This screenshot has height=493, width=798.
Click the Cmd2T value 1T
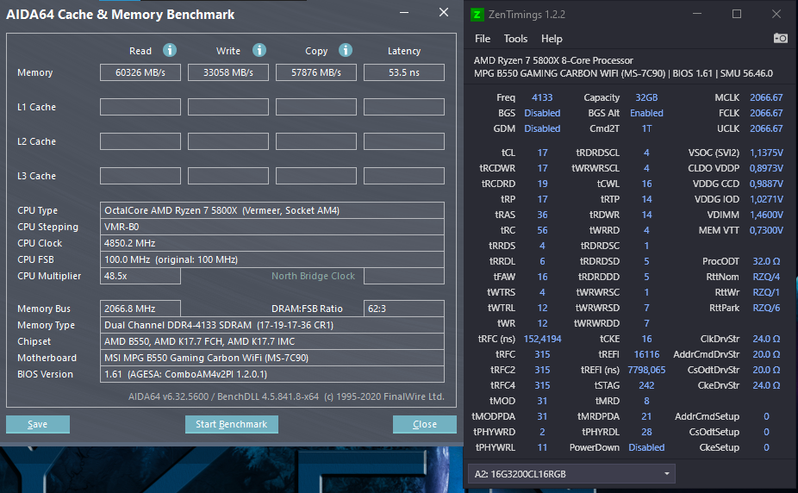[x=646, y=128]
